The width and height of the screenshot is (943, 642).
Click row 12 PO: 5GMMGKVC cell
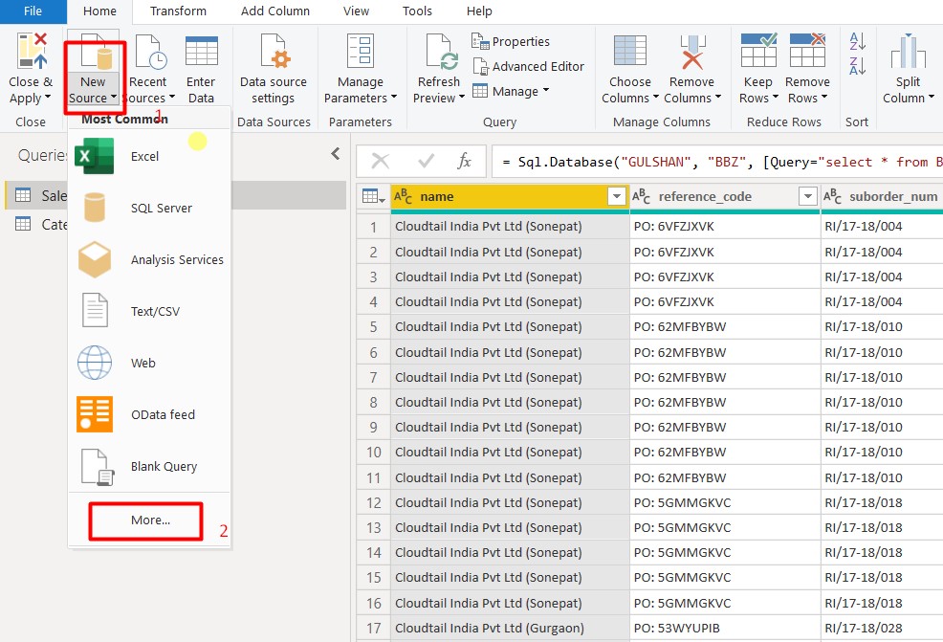(x=725, y=502)
